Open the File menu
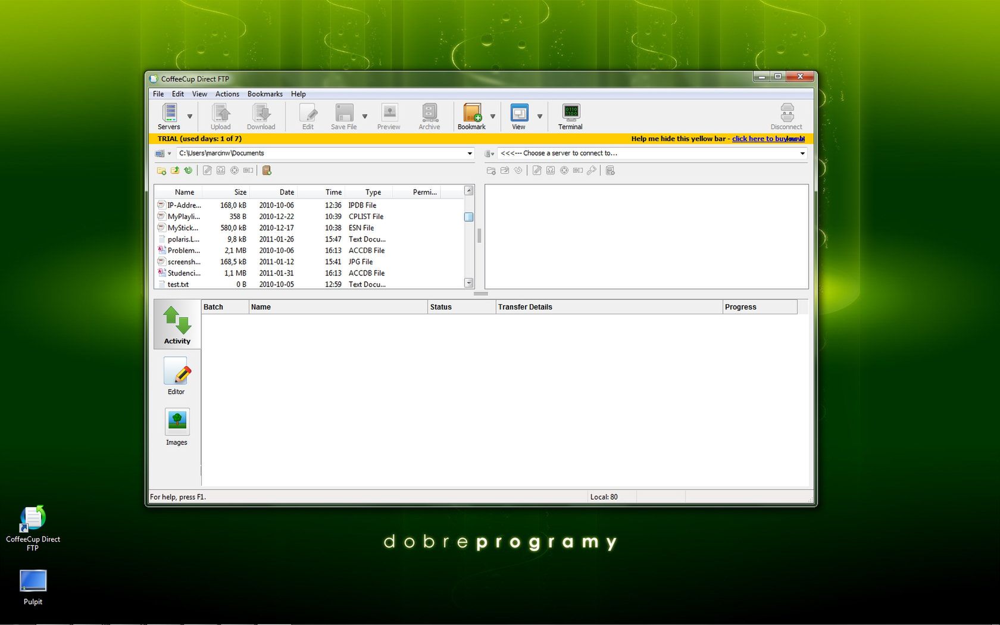The width and height of the screenshot is (1000, 625). pos(158,94)
